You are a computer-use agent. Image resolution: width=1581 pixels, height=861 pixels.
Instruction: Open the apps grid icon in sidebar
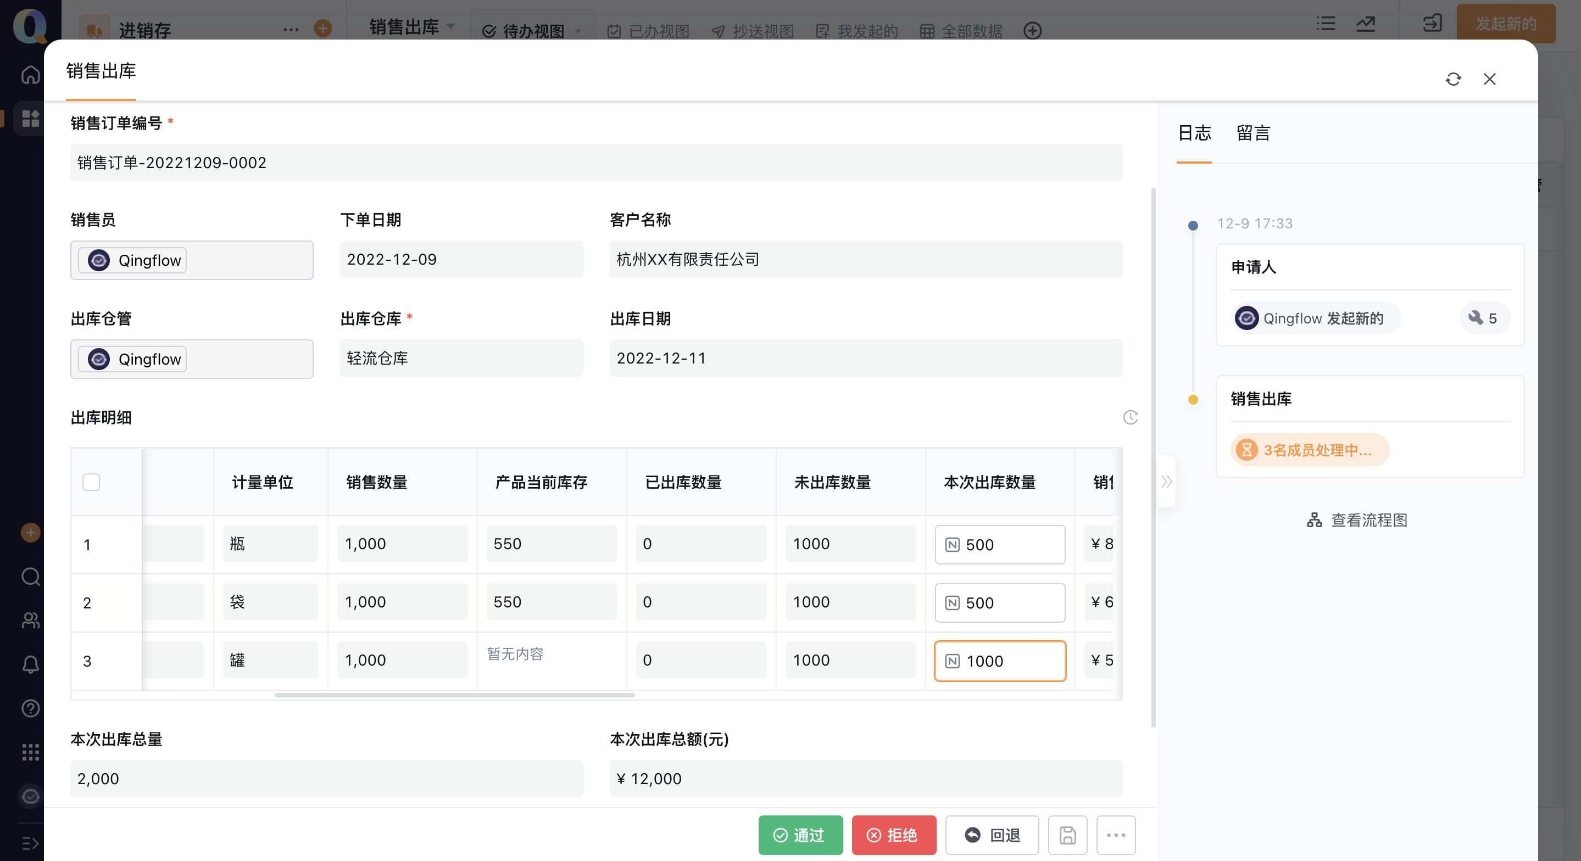click(x=30, y=118)
